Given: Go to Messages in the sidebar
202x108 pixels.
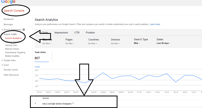Looking at the screenshot, I should (x=8, y=24).
